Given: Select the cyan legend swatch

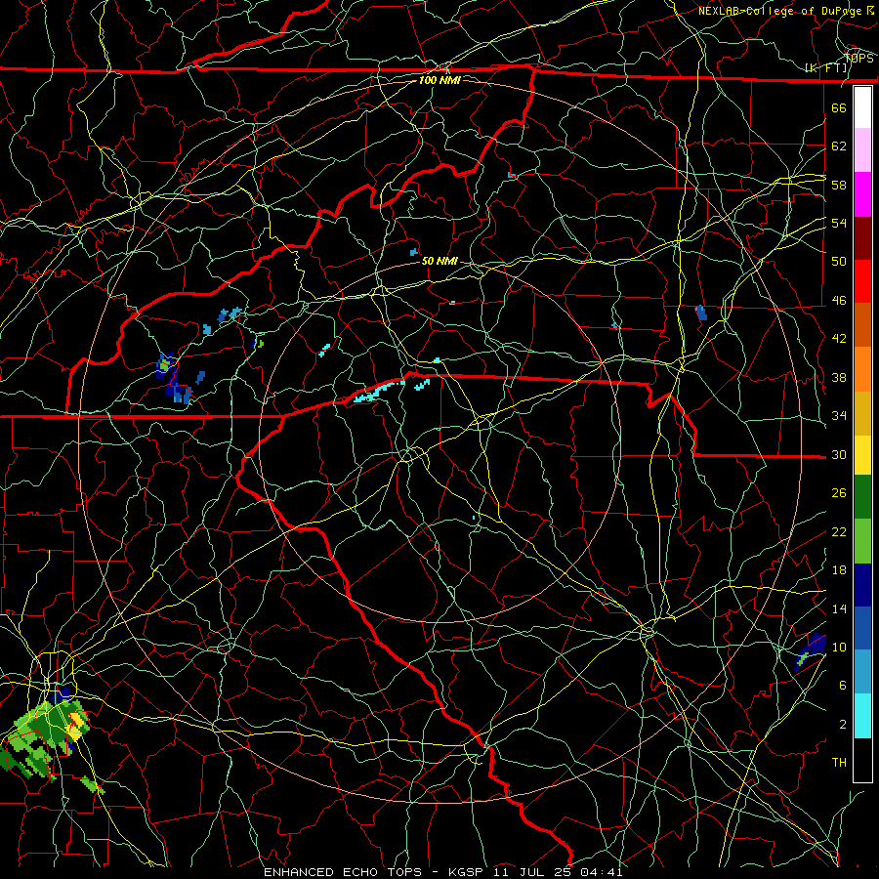Looking at the screenshot, I should (x=862, y=716).
